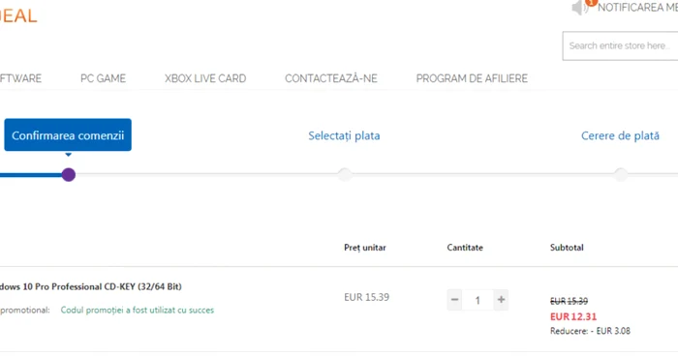Click the orange site logo
The height and width of the screenshot is (356, 678).
click(18, 16)
